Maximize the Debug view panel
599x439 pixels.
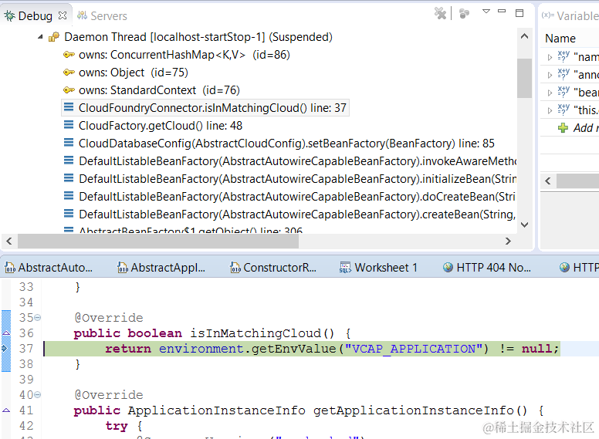tap(519, 13)
